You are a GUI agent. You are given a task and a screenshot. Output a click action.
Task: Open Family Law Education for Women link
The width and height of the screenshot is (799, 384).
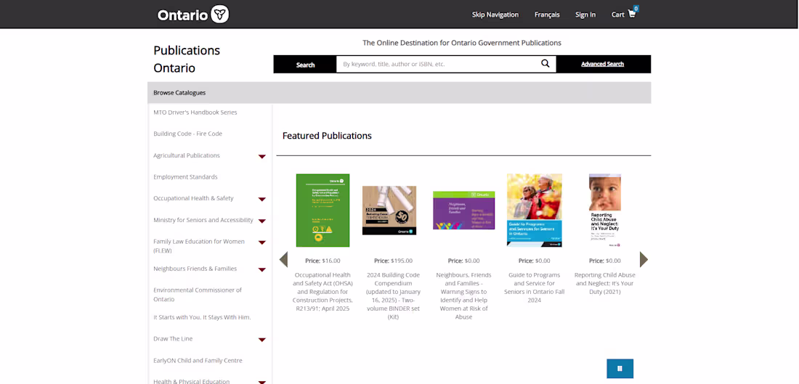(x=199, y=246)
